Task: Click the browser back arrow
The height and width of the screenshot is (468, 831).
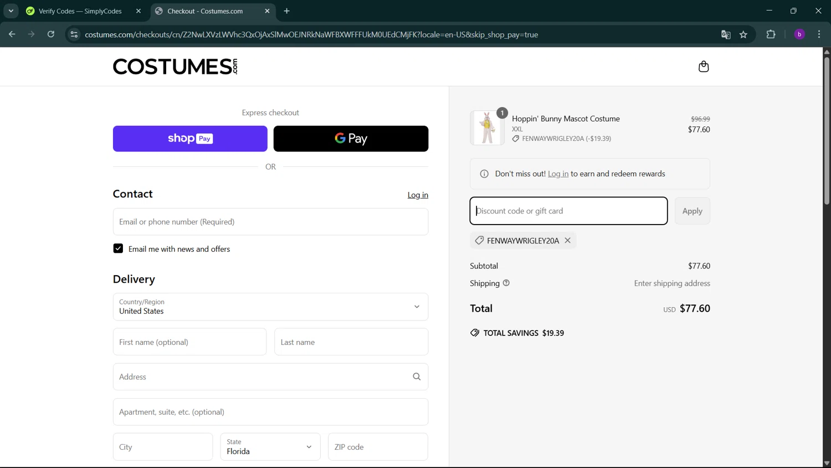Action: click(12, 34)
